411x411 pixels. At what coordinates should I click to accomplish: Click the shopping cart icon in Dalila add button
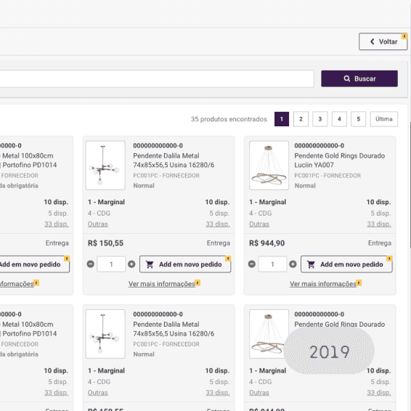coord(150,264)
